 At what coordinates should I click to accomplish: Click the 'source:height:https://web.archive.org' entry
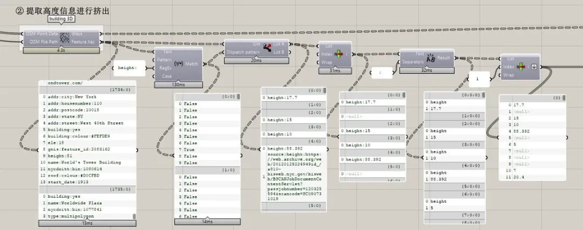[x=294, y=177]
